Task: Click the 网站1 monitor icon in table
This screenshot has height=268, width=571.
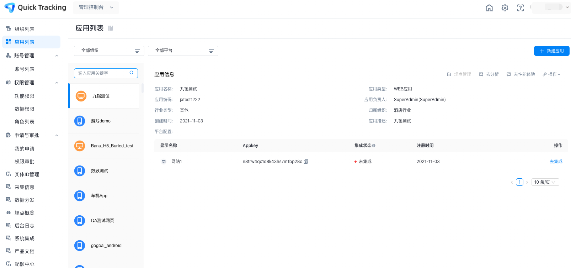Action: click(164, 162)
